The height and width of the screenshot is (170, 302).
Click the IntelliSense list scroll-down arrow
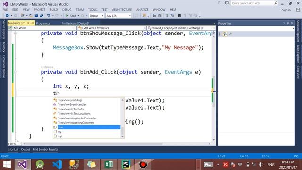point(122,136)
